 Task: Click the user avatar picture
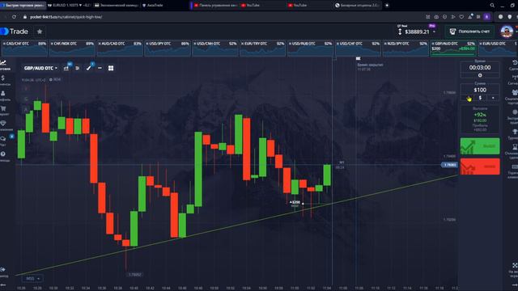pyautogui.click(x=507, y=32)
